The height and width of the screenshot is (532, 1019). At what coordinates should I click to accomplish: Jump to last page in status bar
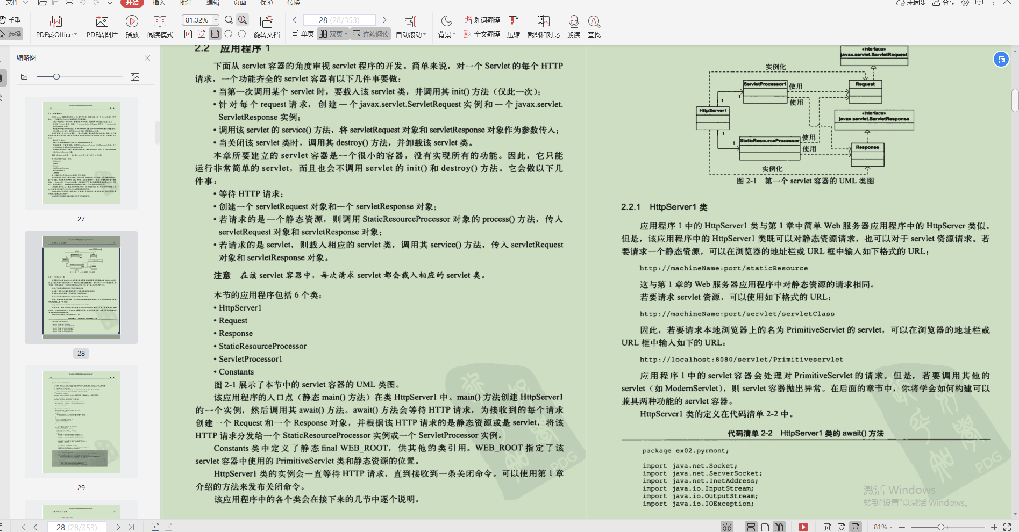(x=132, y=527)
